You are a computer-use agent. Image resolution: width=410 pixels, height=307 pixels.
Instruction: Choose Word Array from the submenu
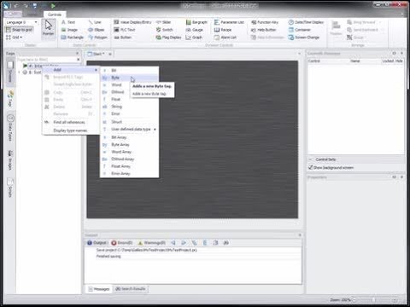pyautogui.click(x=130, y=152)
